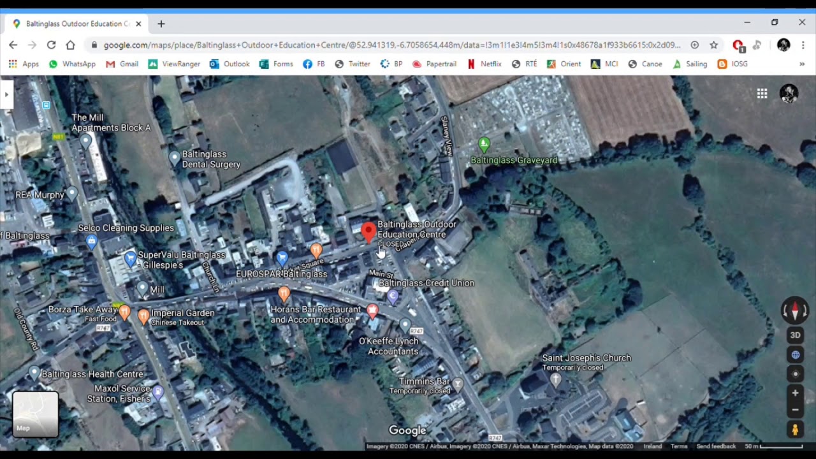
Task: Click the install/add icon in address bar
Action: [694, 45]
